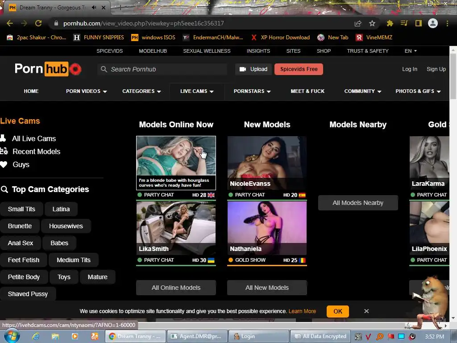Expand the PHOTOS & GIFS dropdown
This screenshot has height=343, width=457.
(x=418, y=91)
